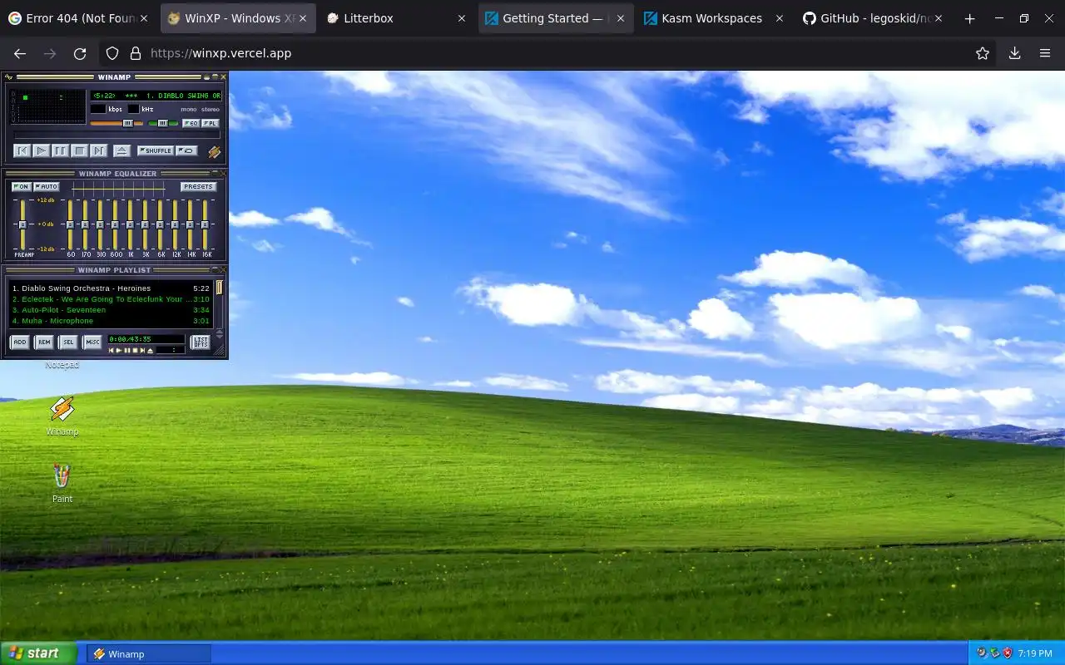
Task: Open the playlist SEL menu
Action: 68,342
